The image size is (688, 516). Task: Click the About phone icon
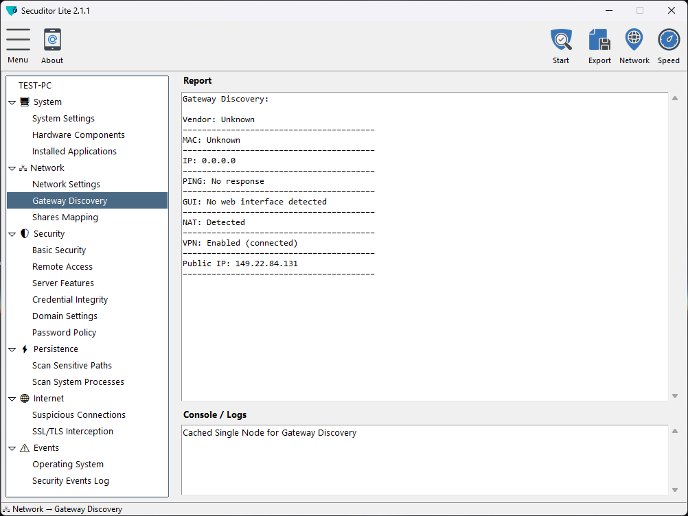pos(52,40)
